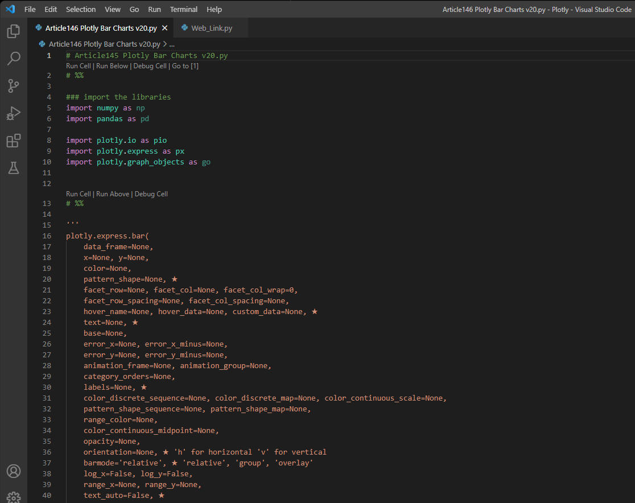Open the Testing flask view
The height and width of the screenshot is (503, 635).
(13, 168)
